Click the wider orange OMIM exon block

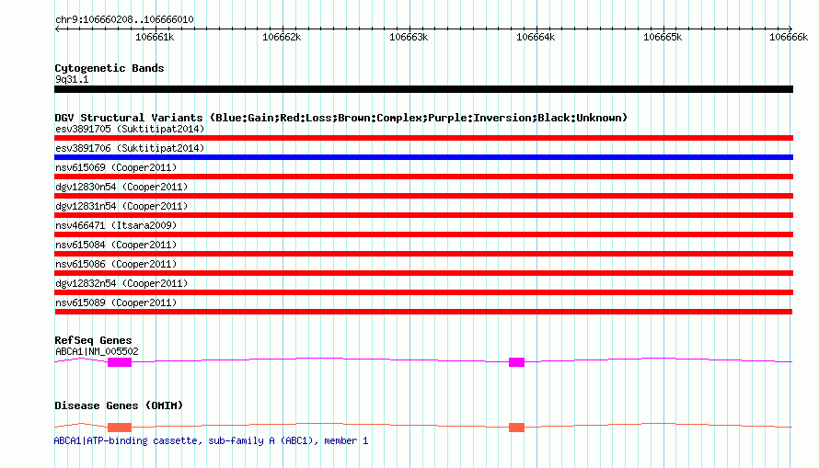120,428
